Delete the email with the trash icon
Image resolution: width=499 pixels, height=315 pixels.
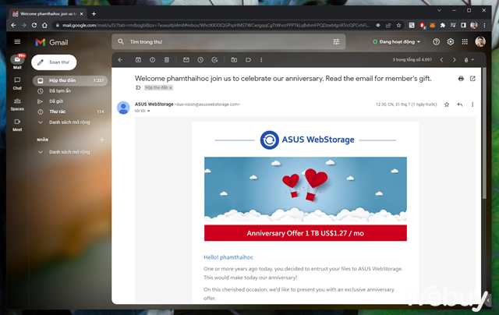click(x=166, y=60)
